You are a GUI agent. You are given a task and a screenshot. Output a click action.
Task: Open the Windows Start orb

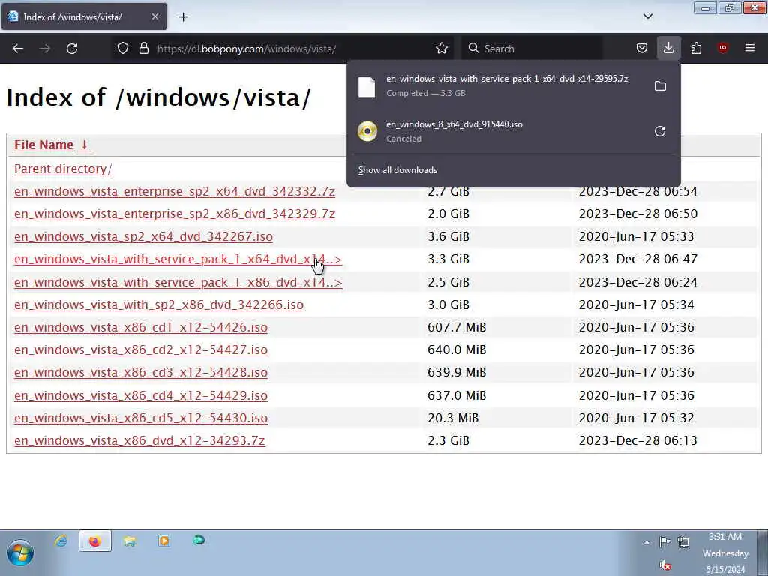tap(20, 553)
